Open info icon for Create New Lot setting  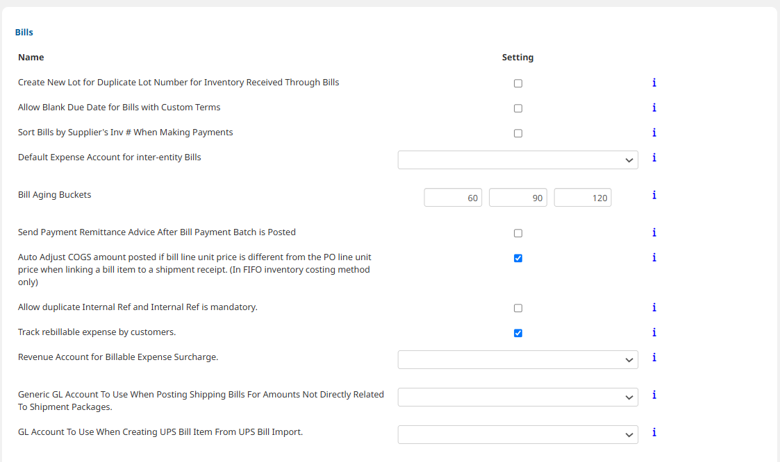click(x=654, y=83)
